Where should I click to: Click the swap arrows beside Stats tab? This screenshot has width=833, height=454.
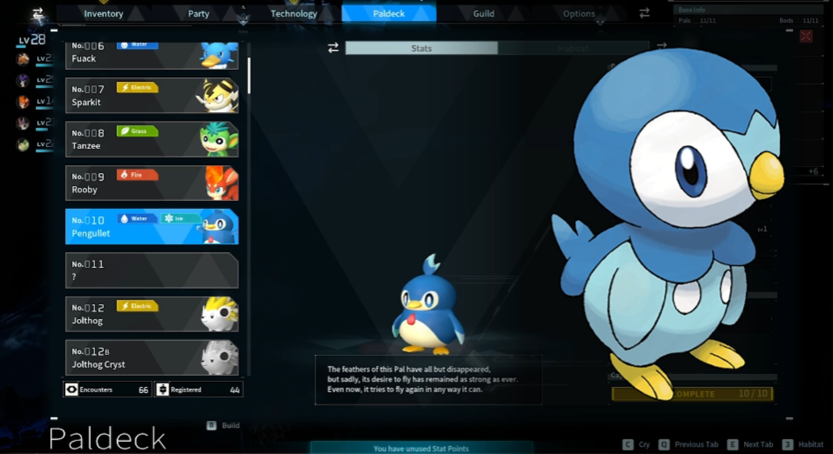click(x=333, y=48)
